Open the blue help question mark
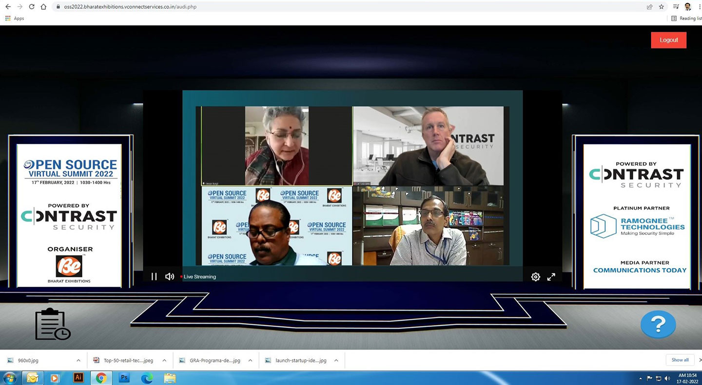702x385 pixels. 658,324
